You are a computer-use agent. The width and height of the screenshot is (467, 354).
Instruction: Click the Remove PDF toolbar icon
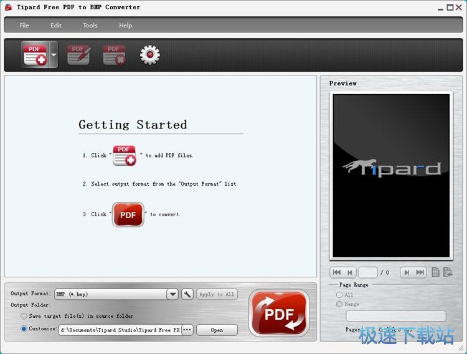tap(114, 55)
